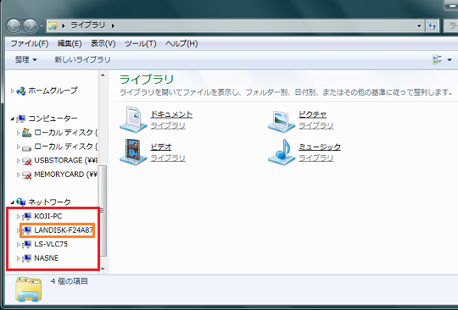Select USBSTORAGE network drive entry

[x=66, y=160]
